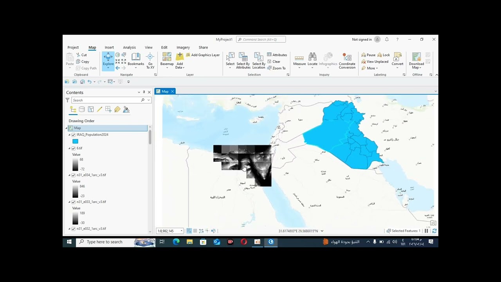Image resolution: width=501 pixels, height=282 pixels.
Task: Select the Explore navigation tool
Action: tap(108, 61)
